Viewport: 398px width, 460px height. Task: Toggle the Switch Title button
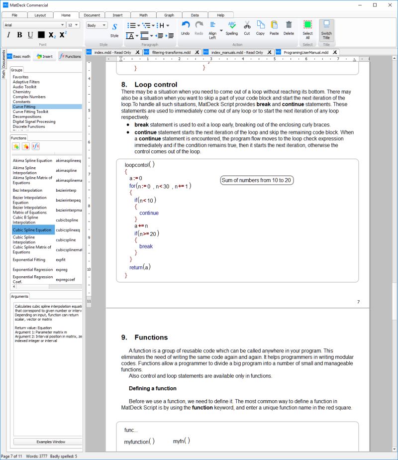pos(326,30)
